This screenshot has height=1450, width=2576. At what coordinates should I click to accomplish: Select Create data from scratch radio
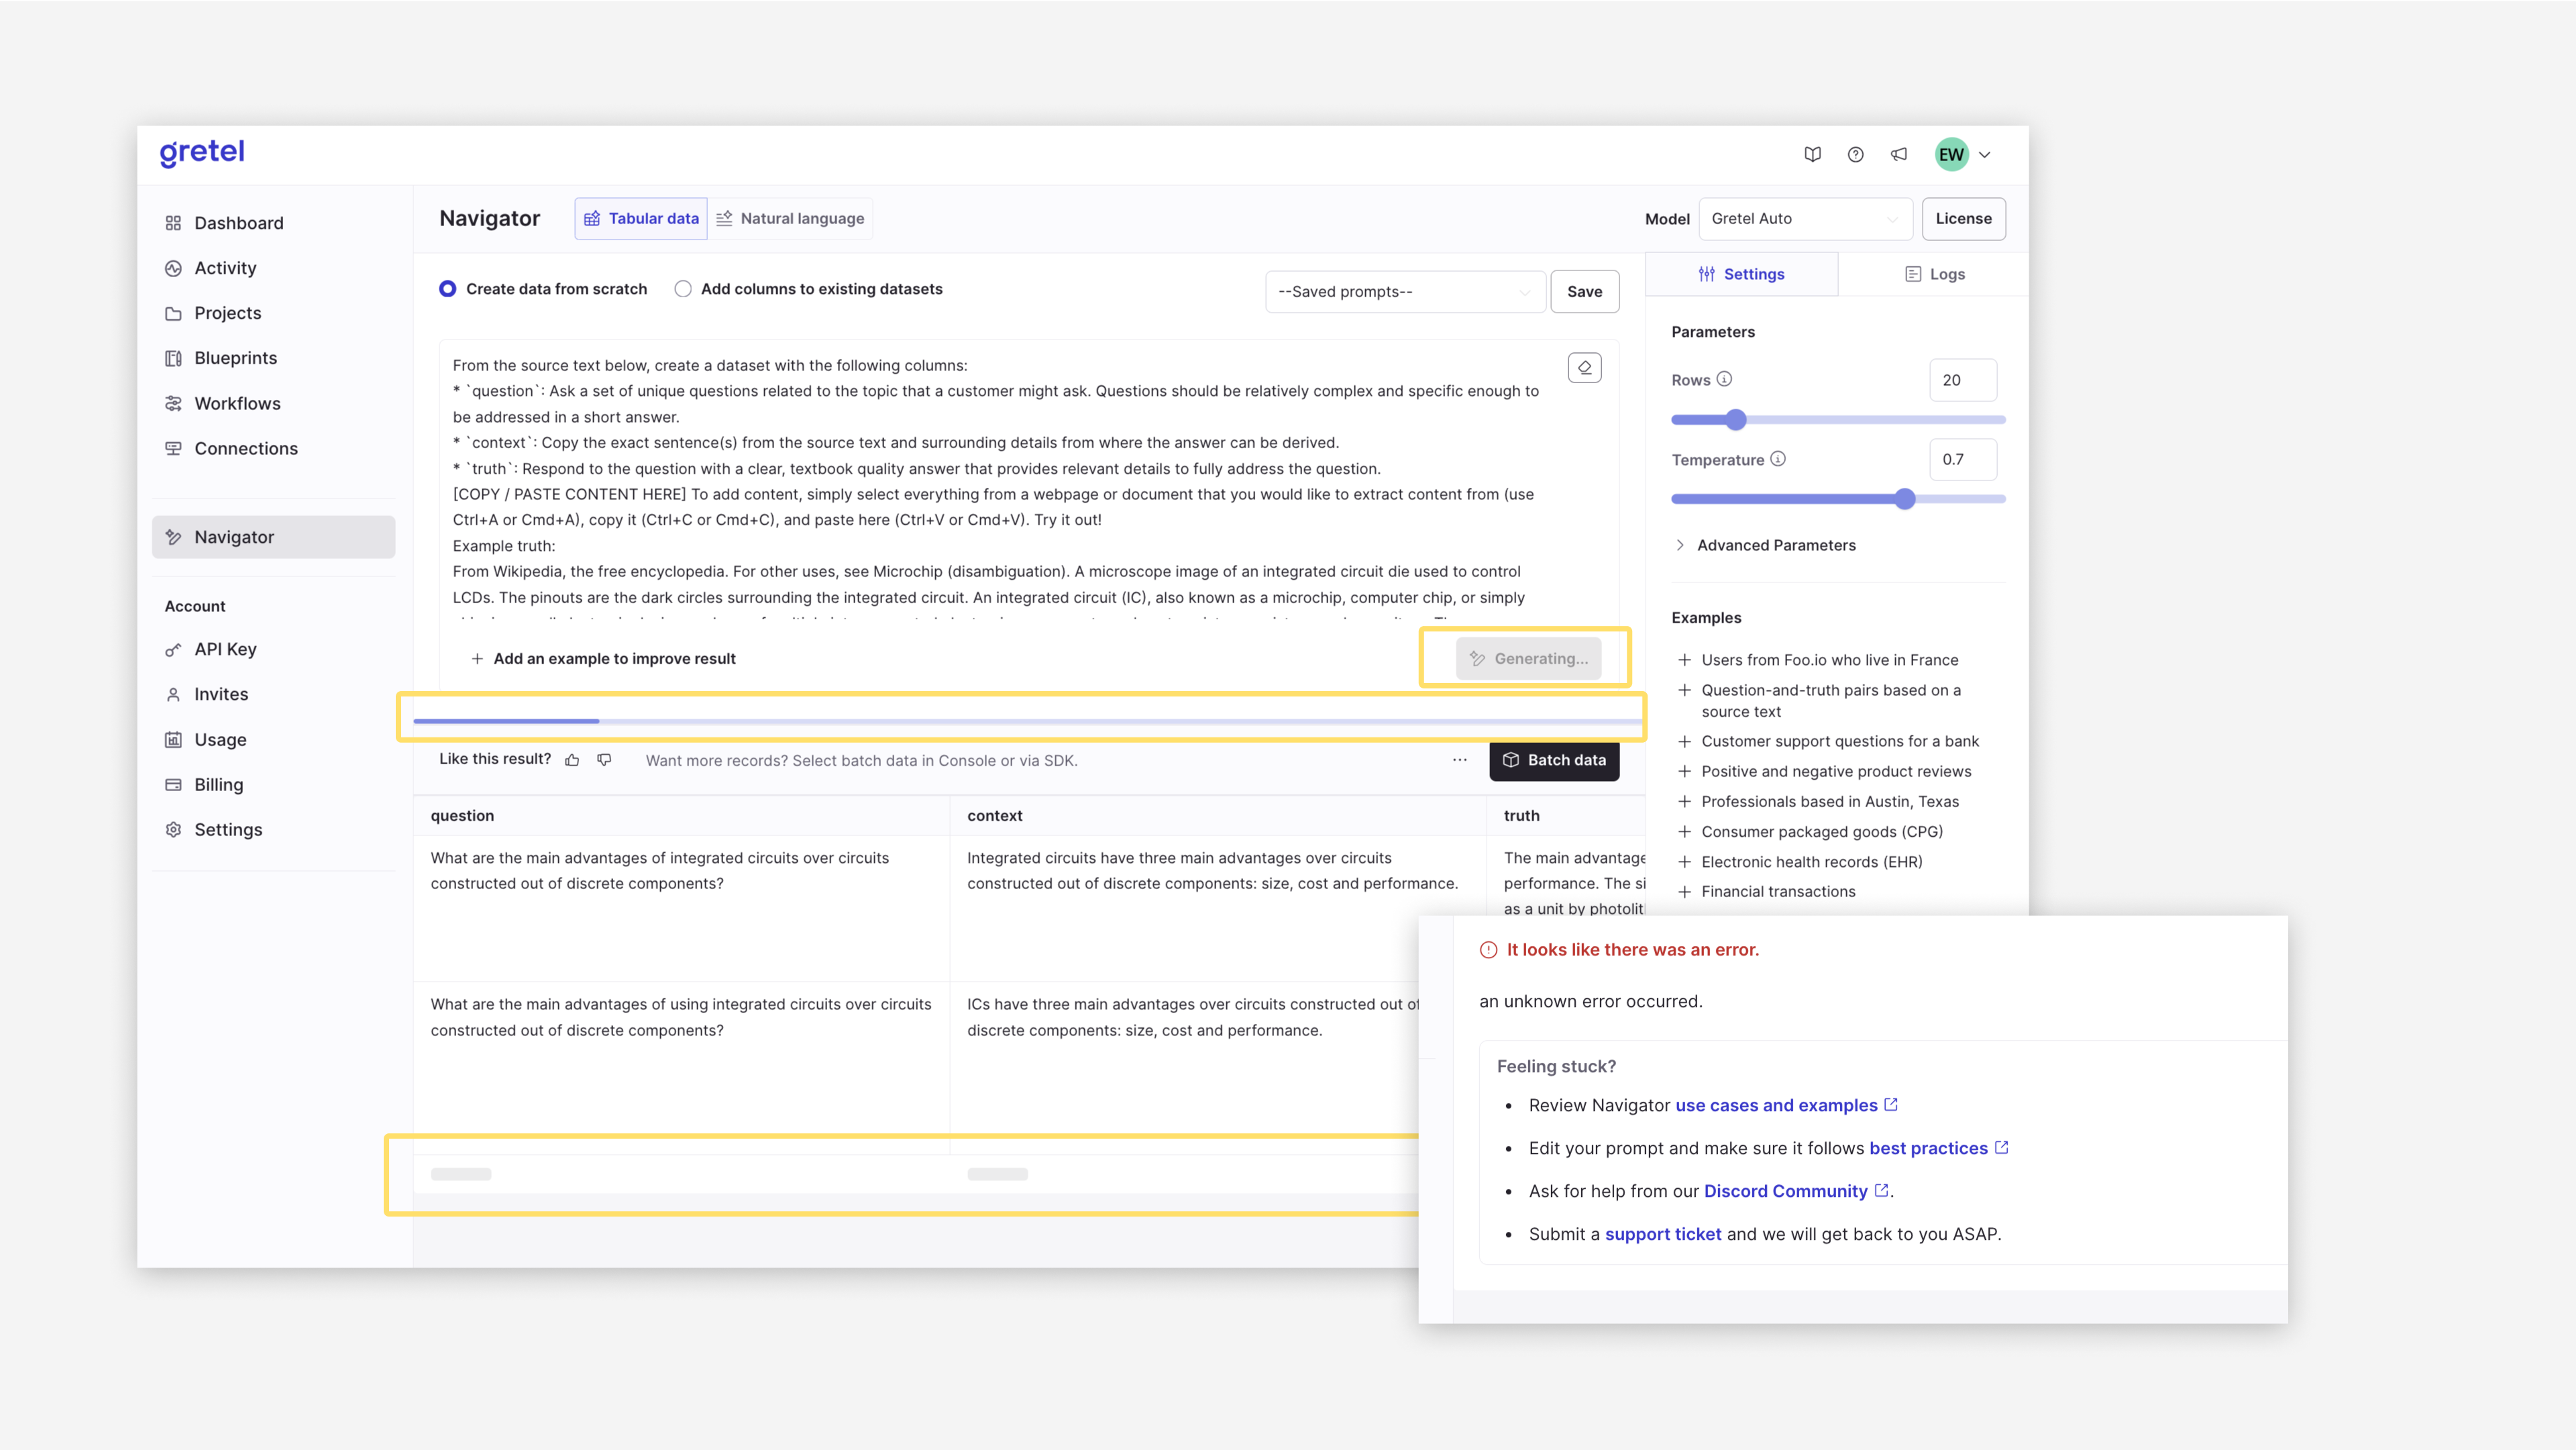coord(448,289)
